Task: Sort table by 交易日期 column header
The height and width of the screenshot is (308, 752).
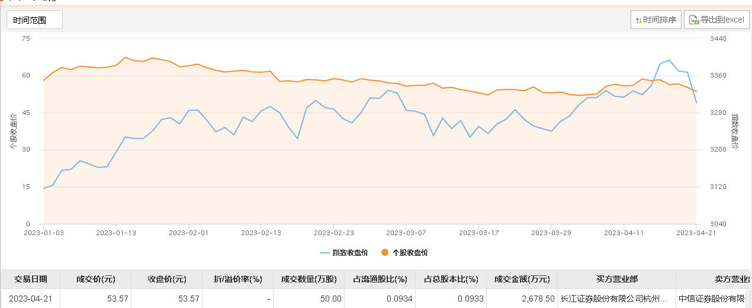Action: tap(30, 279)
